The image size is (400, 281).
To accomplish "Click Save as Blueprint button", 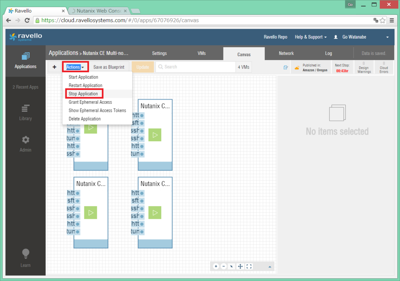I will pyautogui.click(x=109, y=67).
